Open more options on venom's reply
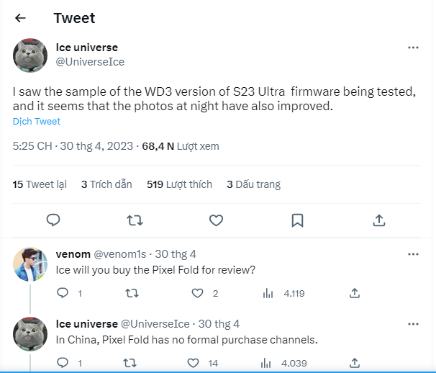This screenshot has width=436, height=373. click(413, 254)
